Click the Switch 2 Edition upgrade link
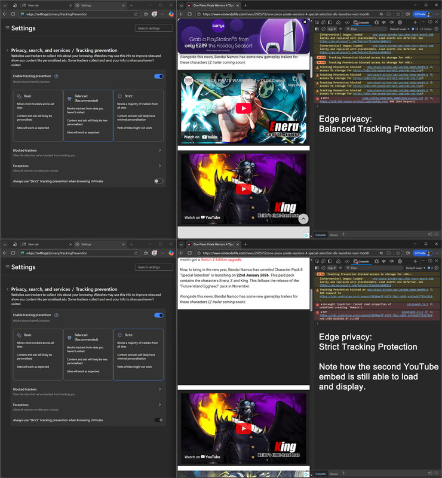The width and height of the screenshot is (442, 478). coord(221,259)
